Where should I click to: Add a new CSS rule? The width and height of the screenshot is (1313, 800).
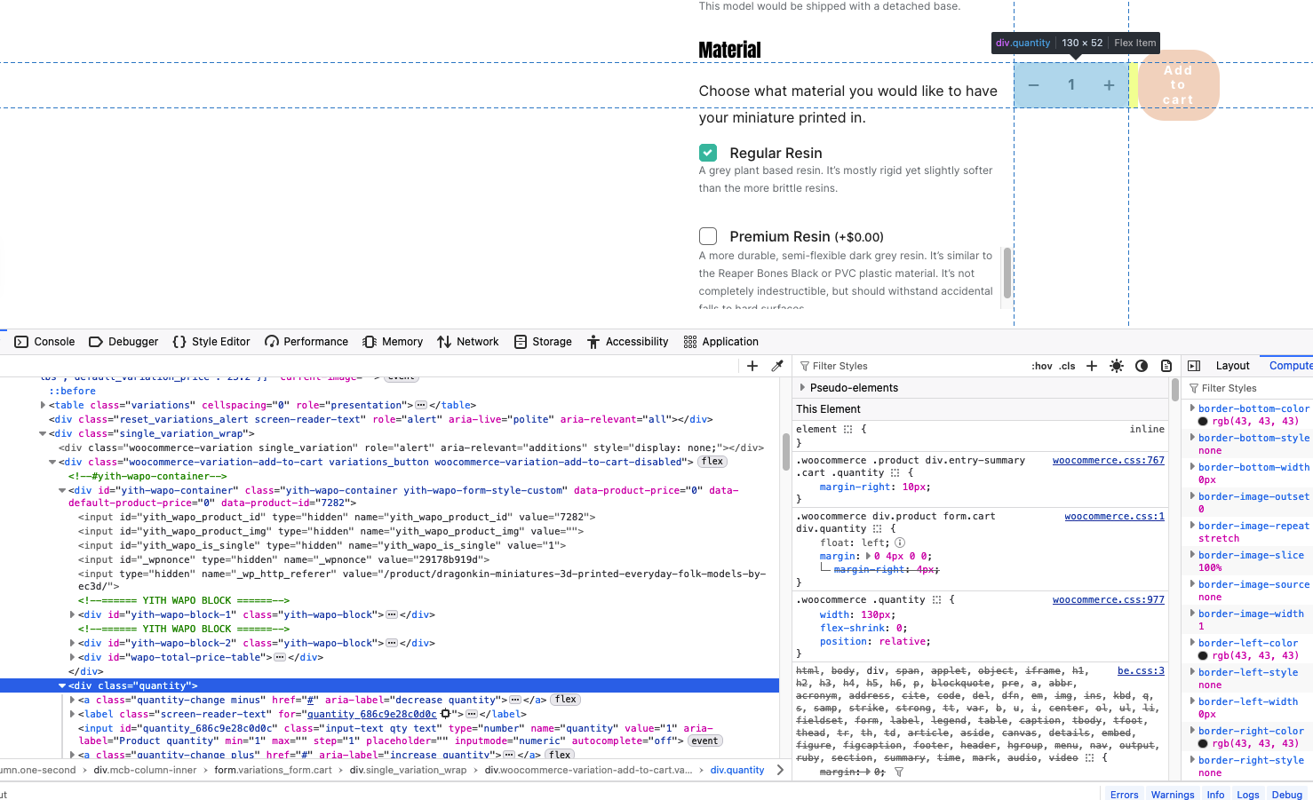[1092, 366]
